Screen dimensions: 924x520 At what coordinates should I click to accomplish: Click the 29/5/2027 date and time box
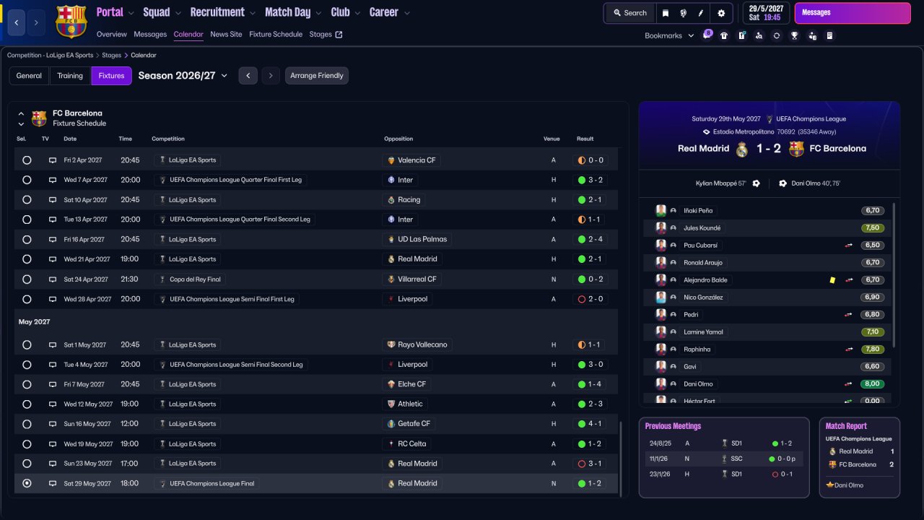pyautogui.click(x=766, y=13)
